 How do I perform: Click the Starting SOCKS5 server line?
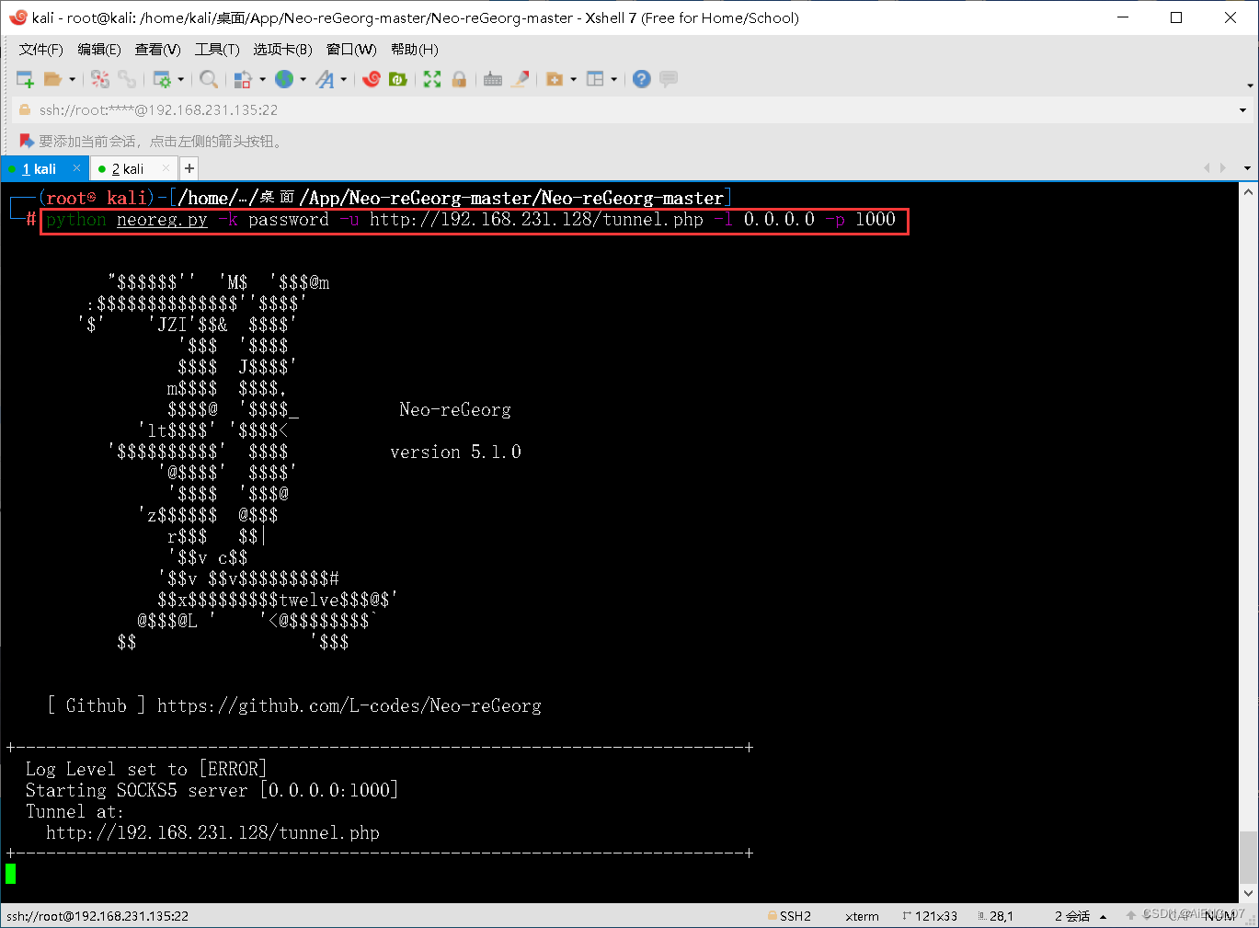212,790
